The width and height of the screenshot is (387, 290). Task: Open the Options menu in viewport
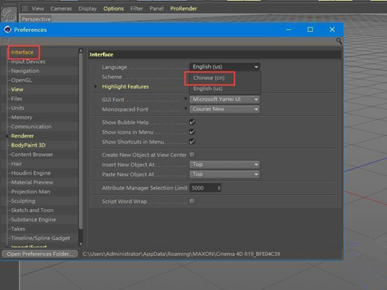(113, 9)
